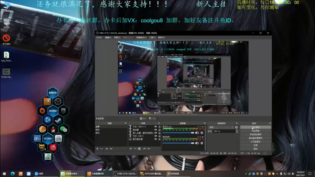Start the virtual camera in OBS controls
Viewport: 315px width, 177px height.
point(256,138)
